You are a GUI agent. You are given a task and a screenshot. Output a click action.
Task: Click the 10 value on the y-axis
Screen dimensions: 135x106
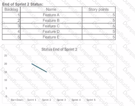pos(6,80)
